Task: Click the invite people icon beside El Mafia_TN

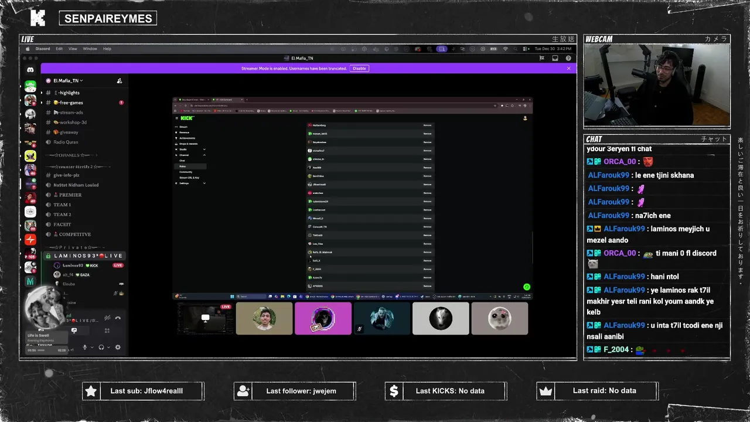Action: click(x=120, y=81)
